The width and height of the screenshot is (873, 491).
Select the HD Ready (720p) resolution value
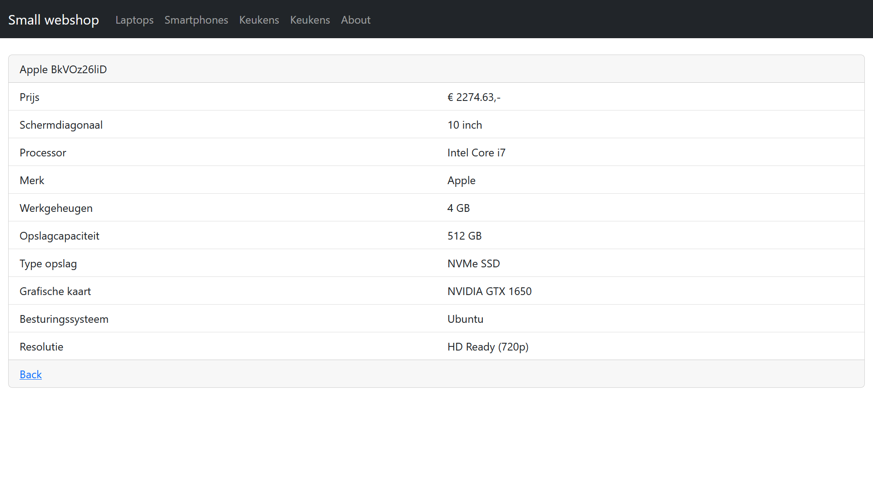487,347
